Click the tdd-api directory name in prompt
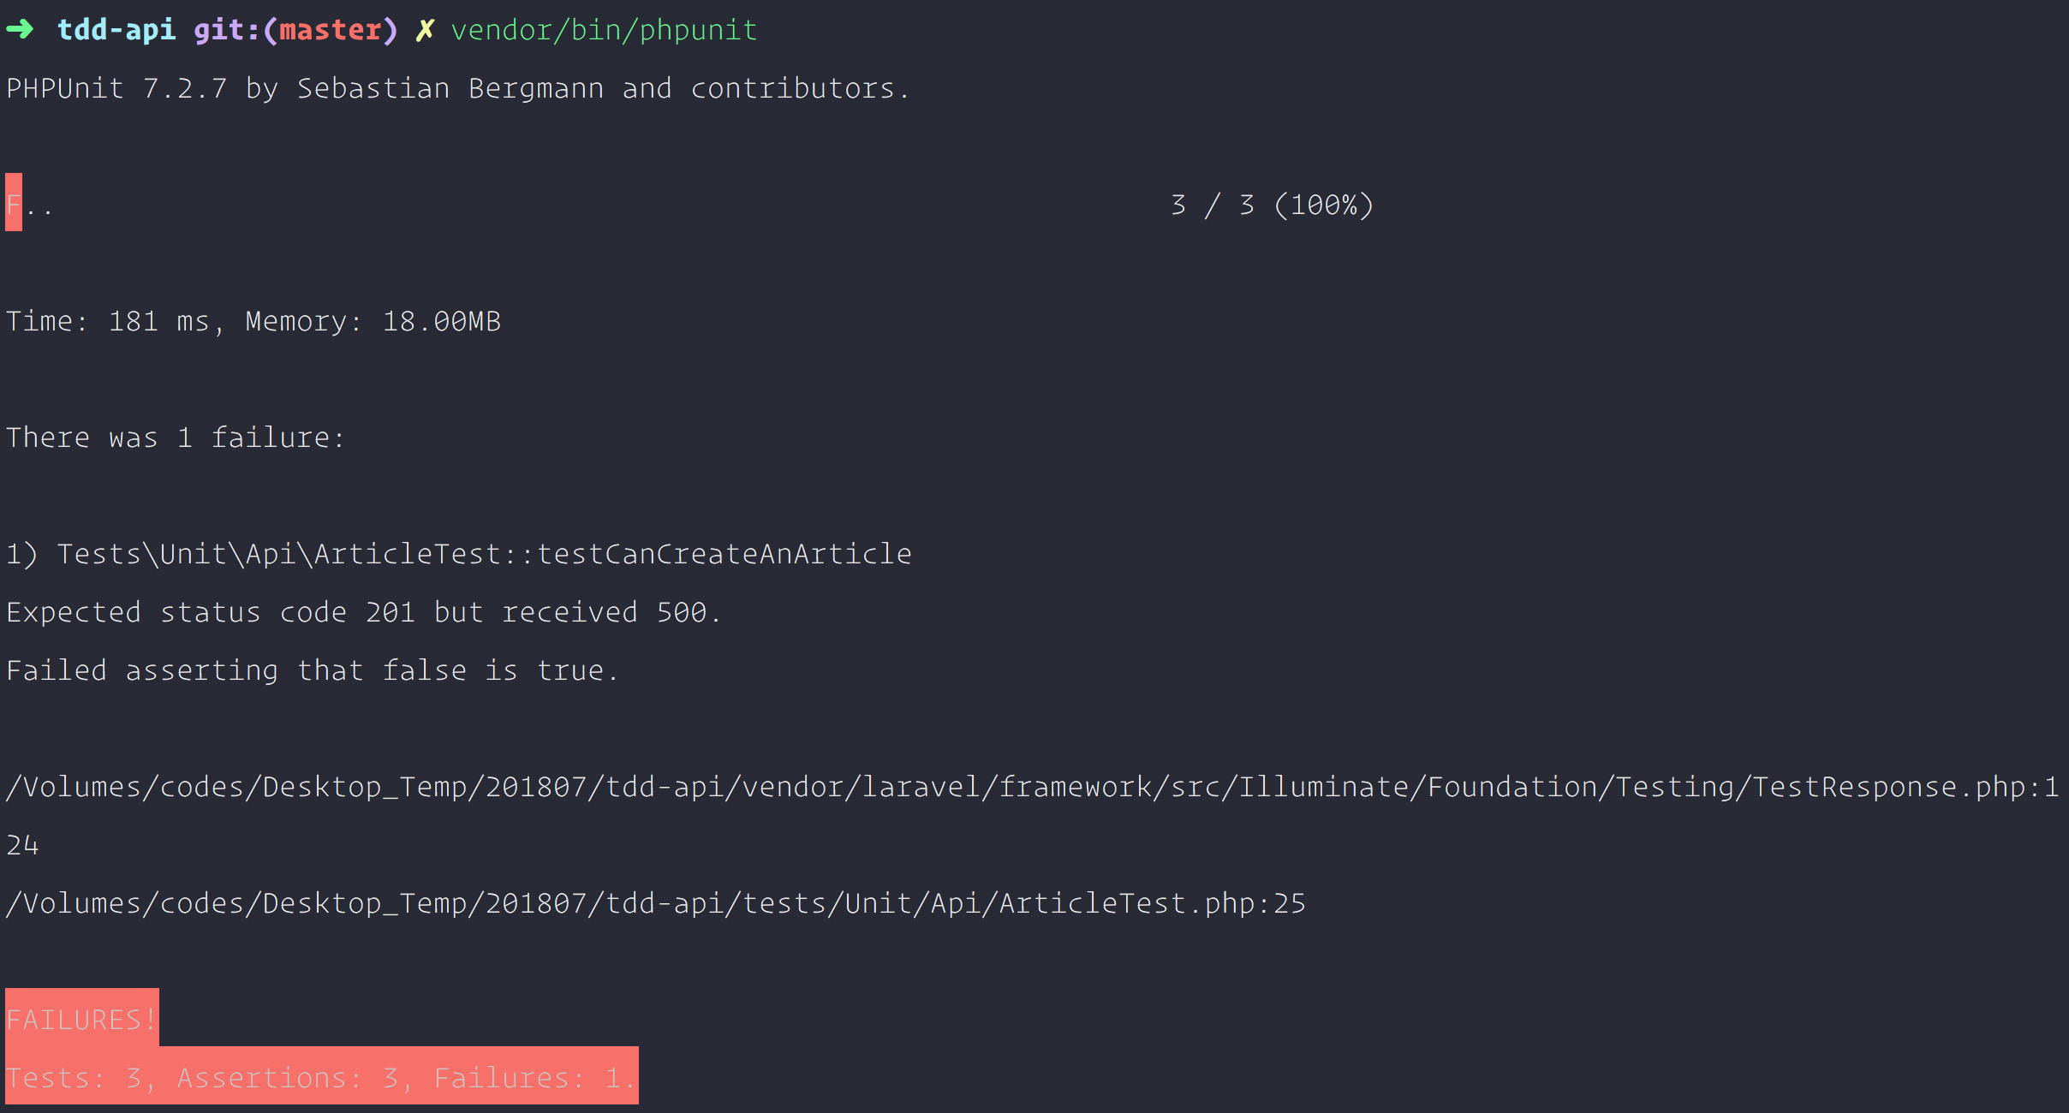The width and height of the screenshot is (2069, 1113). pos(116,30)
